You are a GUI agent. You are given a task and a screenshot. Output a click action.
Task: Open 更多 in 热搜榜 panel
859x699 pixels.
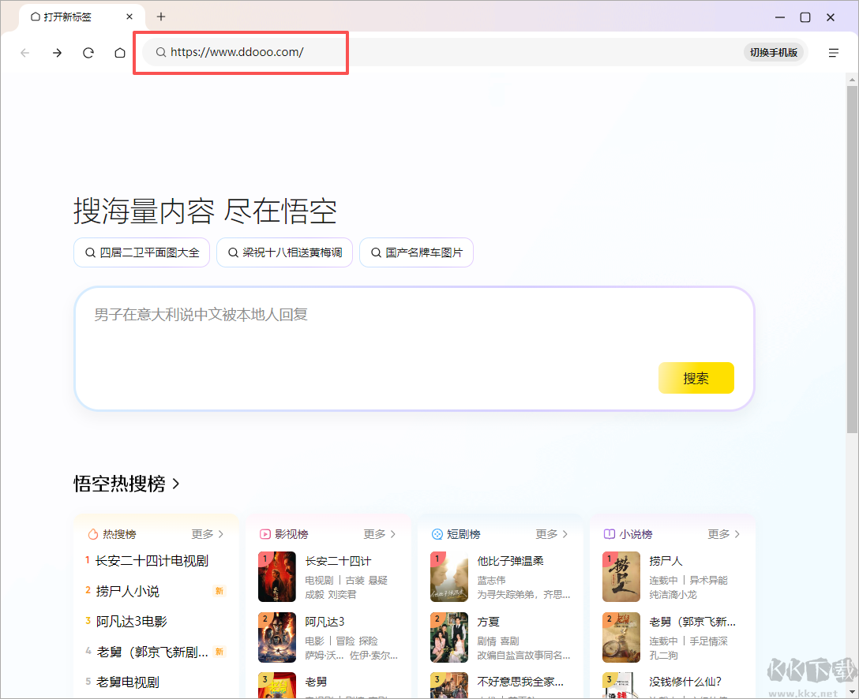coord(208,534)
